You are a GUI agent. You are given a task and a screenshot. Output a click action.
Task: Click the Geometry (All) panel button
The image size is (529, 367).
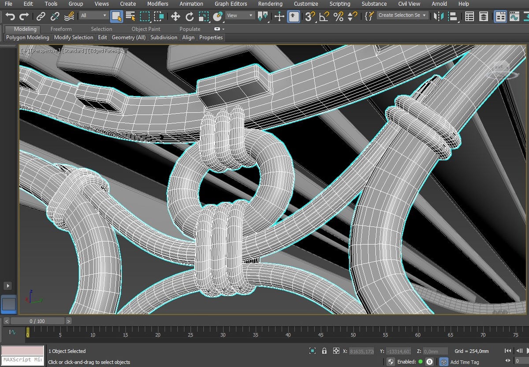tap(128, 37)
